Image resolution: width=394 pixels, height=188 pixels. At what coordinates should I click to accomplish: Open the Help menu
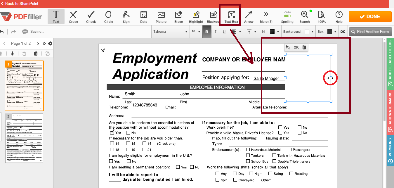coord(339,17)
